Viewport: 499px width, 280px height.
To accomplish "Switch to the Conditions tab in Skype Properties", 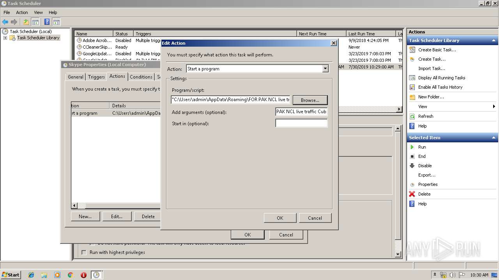I will (141, 77).
